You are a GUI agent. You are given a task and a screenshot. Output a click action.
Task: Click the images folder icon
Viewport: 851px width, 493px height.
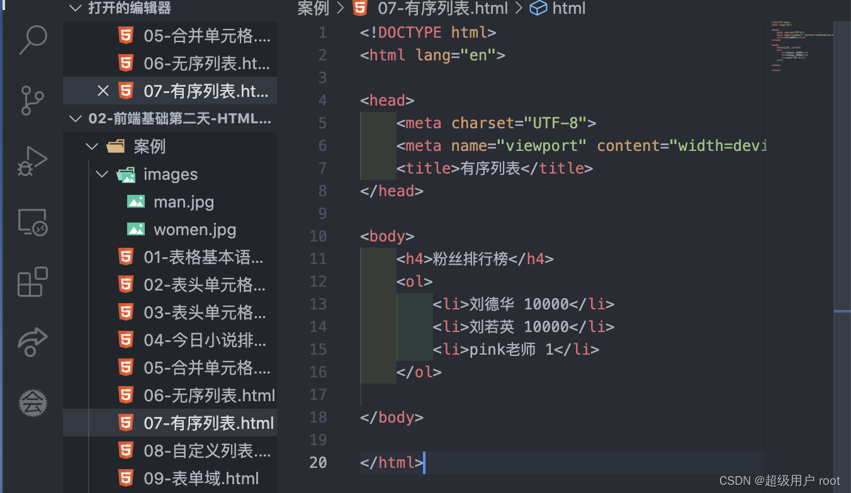pos(126,174)
